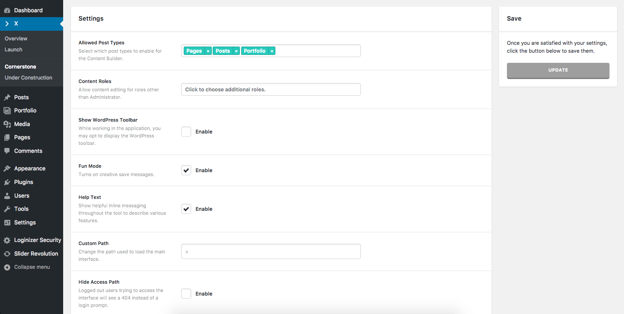Click the Dashboard gauge icon in sidebar
This screenshot has height=314, width=624.
(x=7, y=10)
